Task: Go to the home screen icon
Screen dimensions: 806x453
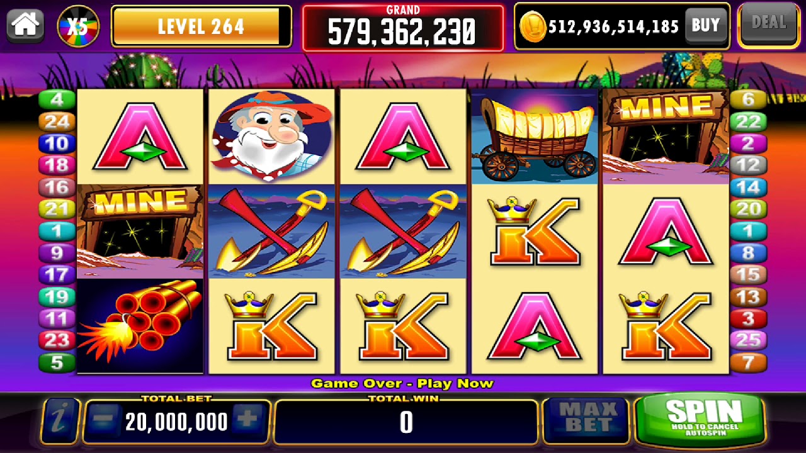Action: (26, 25)
